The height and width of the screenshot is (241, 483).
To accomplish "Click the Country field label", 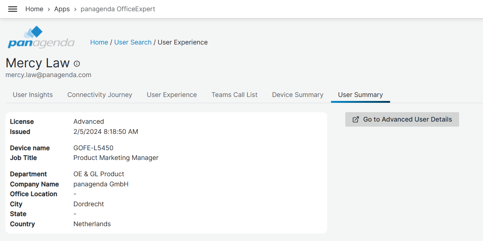I will click(22, 224).
